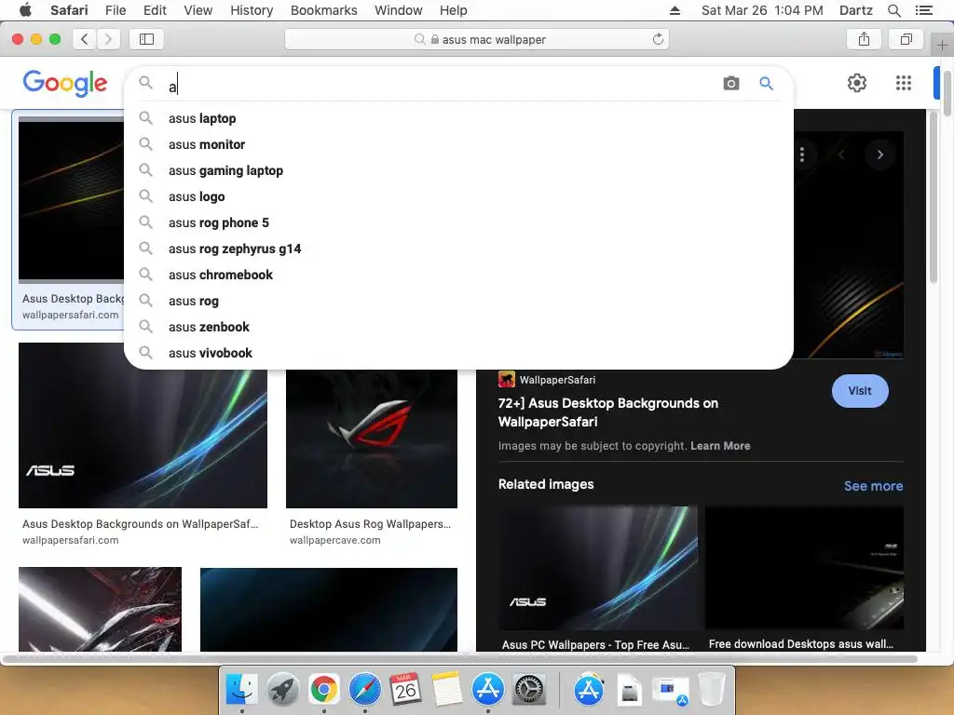The image size is (954, 715).
Task: Click the Safari back navigation arrow
Action: (85, 39)
